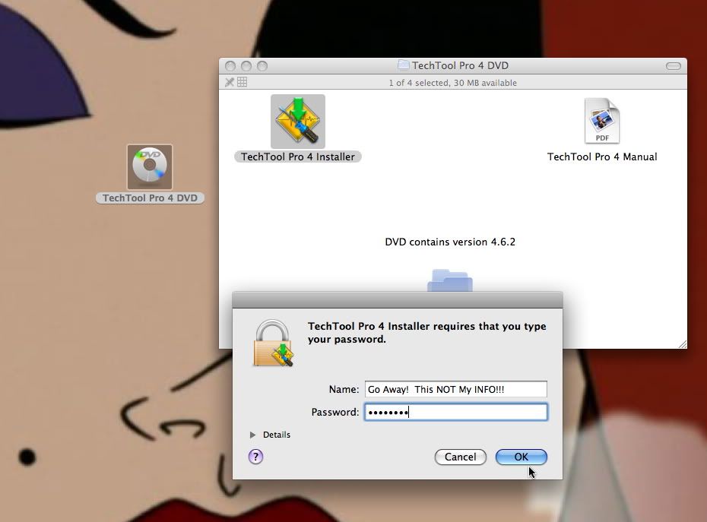Focus the Password input field

(x=456, y=412)
